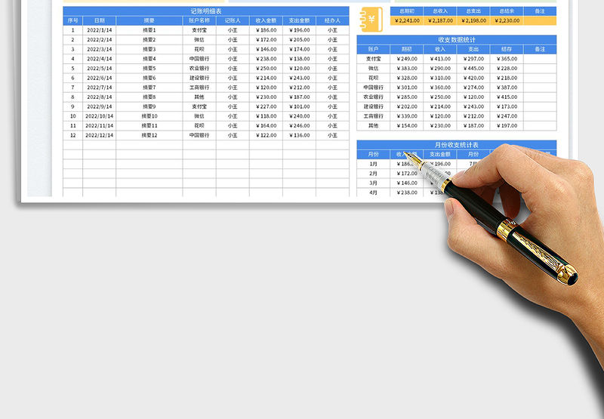The height and width of the screenshot is (419, 604).
Task: Select the 总结余 value ¥2,230.00
Action: coord(507,21)
